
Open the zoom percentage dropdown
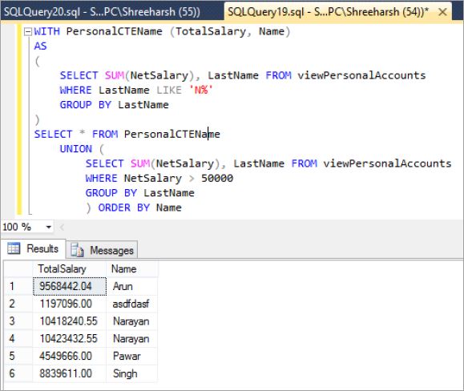49,227
